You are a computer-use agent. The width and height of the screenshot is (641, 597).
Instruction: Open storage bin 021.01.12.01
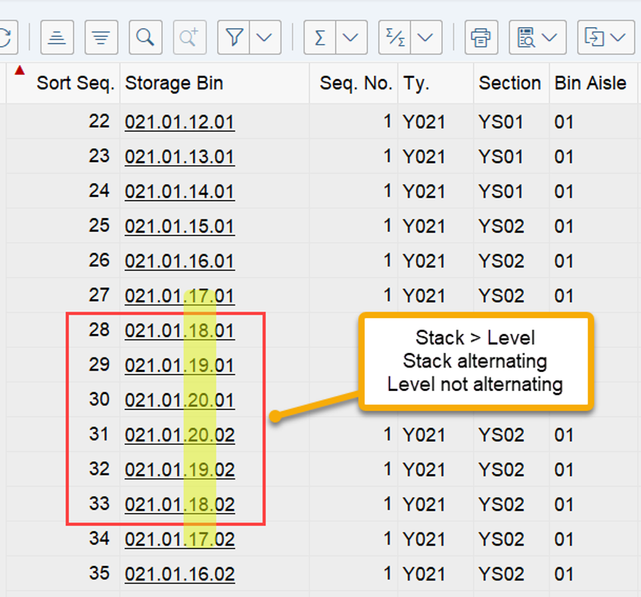point(179,122)
